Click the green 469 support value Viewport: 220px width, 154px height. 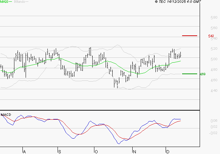(202, 74)
